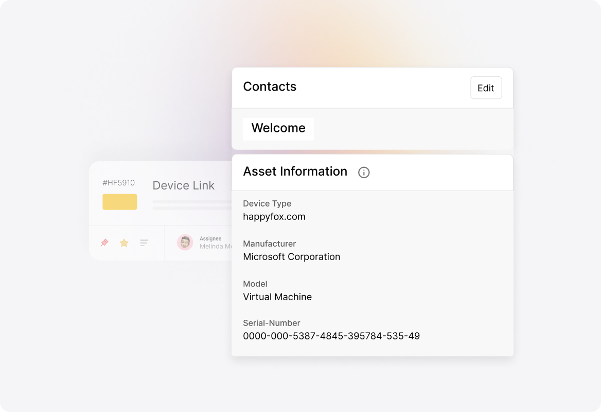Click the info icon next to Asset Information
Viewport: 601px width, 412px height.
click(364, 173)
